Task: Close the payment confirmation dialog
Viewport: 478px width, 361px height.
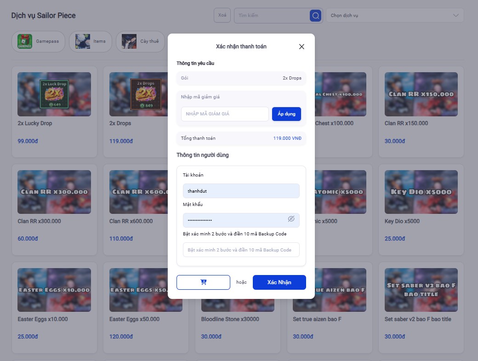Action: coord(302,46)
